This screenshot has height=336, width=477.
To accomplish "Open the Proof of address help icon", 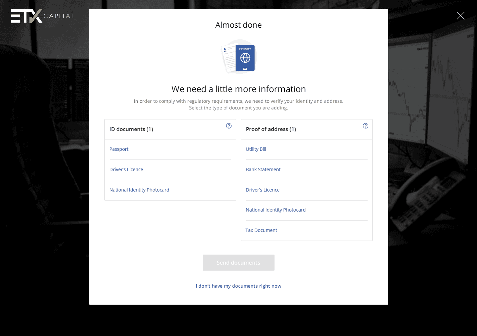I will [366, 126].
